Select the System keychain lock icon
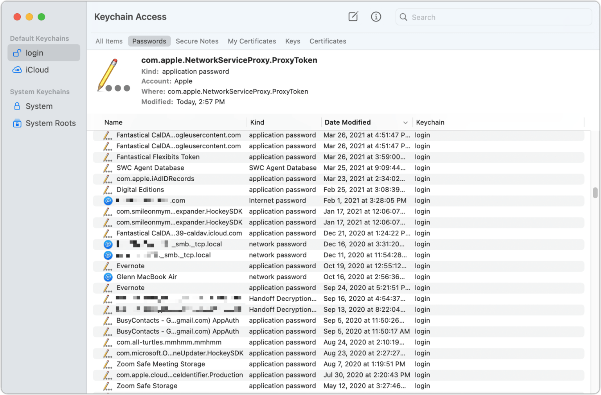Viewport: 601px width, 395px height. [17, 106]
